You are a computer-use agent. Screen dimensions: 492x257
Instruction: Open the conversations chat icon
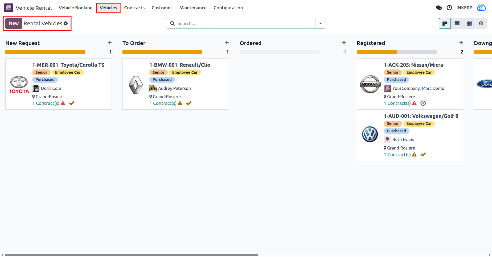(x=439, y=8)
